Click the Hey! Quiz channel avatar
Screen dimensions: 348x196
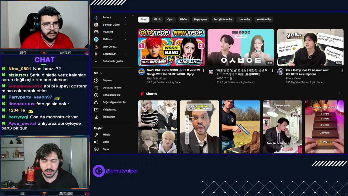[141, 72]
